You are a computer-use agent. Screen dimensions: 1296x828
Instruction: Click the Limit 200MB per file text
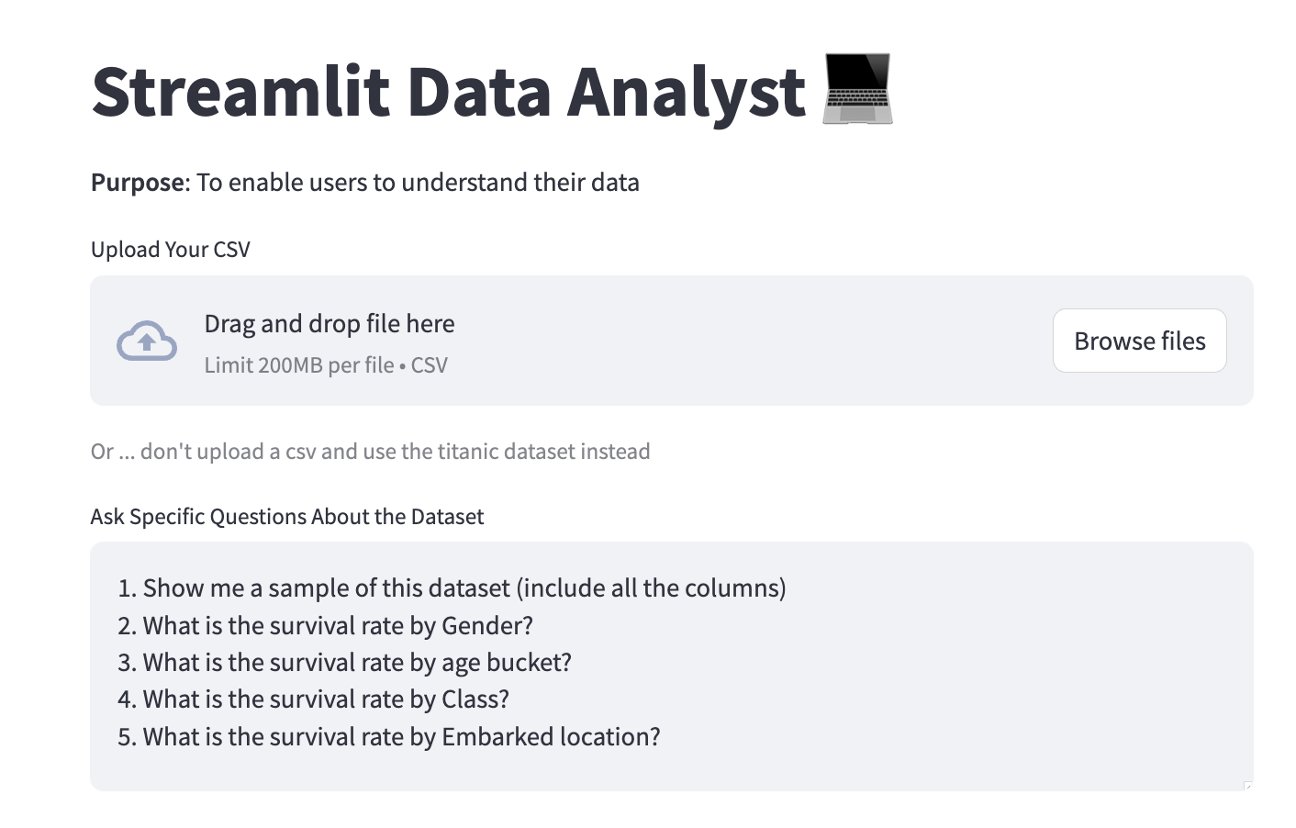click(324, 364)
